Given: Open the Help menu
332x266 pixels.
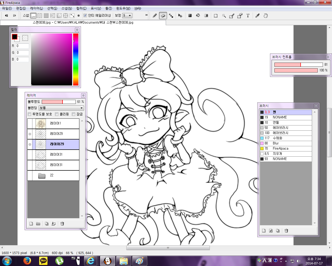Looking at the screenshot, I should tap(138, 8).
